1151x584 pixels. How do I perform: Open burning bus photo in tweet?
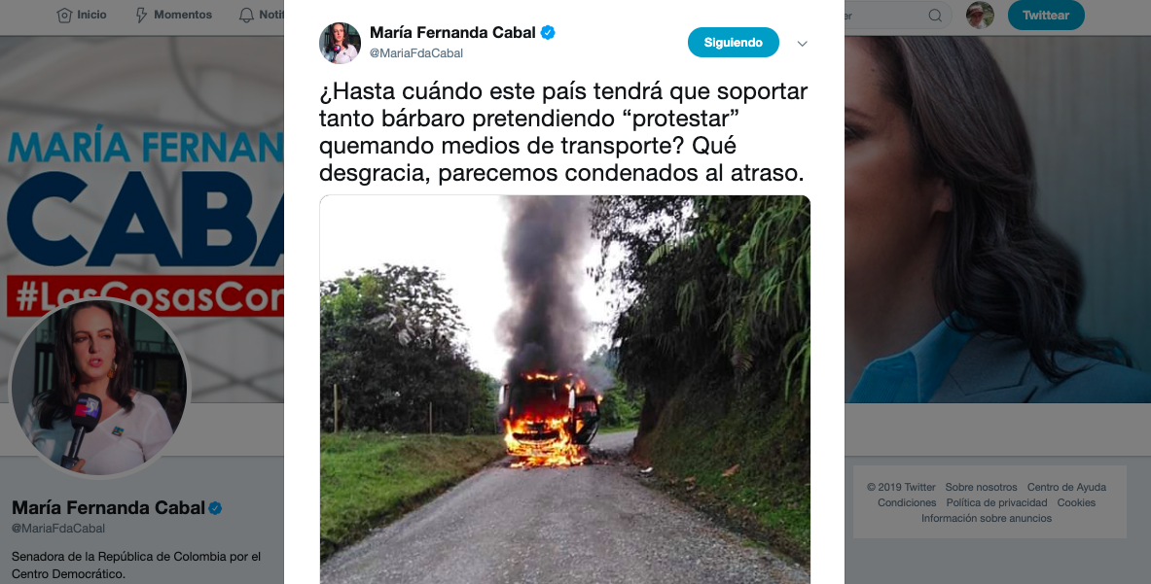(564, 389)
